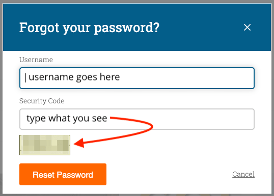This screenshot has width=274, height=196.
Task: Click the 'username goes here' text
Action: (x=74, y=77)
